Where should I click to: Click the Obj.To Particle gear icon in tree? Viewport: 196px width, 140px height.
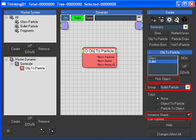[x=22, y=68]
